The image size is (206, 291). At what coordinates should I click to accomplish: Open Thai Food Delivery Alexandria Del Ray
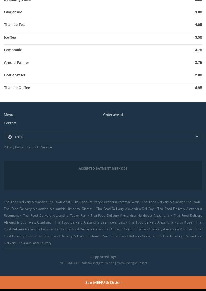click(125, 209)
